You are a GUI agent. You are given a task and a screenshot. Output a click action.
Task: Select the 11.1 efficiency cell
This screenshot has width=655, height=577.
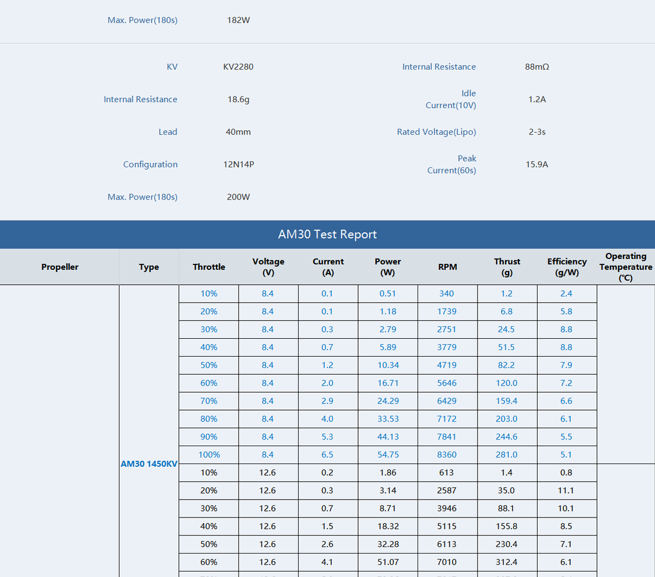pyautogui.click(x=567, y=491)
